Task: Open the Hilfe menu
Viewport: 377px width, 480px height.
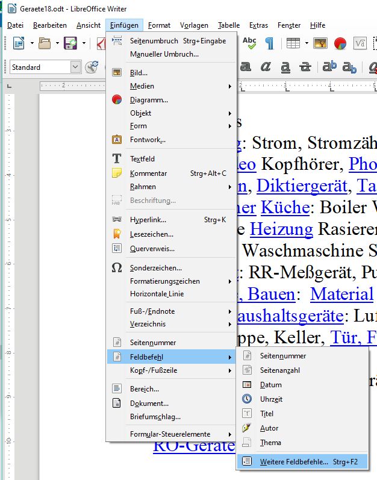Action: pos(317,25)
